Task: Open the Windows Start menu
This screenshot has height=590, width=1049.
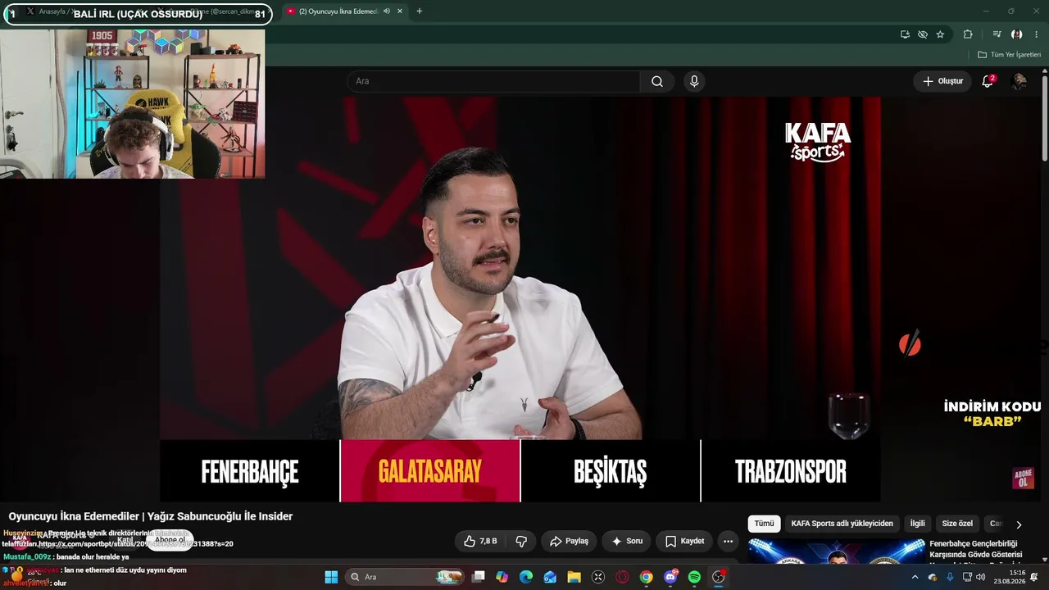Action: [331, 577]
